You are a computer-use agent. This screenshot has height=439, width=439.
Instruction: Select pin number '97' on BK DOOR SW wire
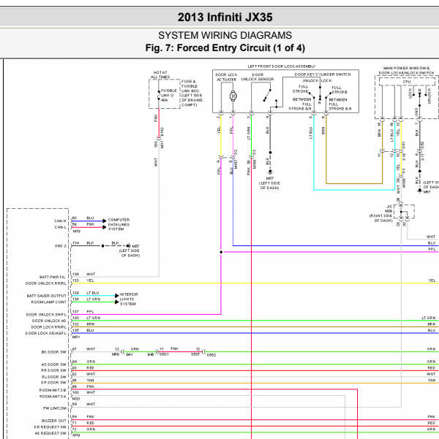75,349
